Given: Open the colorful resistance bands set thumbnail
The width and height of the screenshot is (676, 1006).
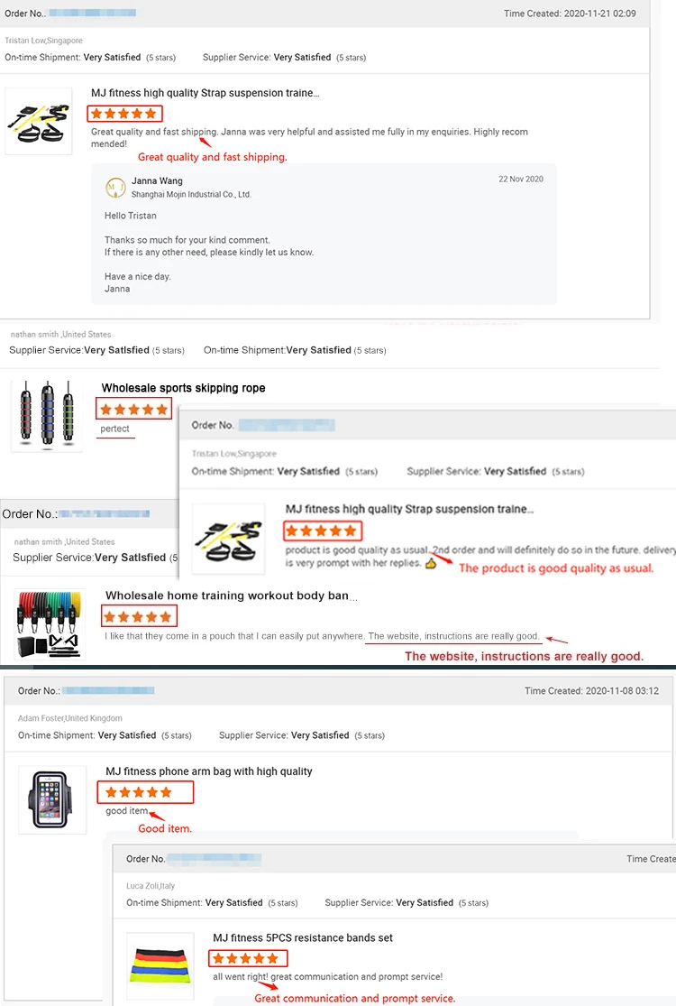Looking at the screenshot, I should click(160, 965).
